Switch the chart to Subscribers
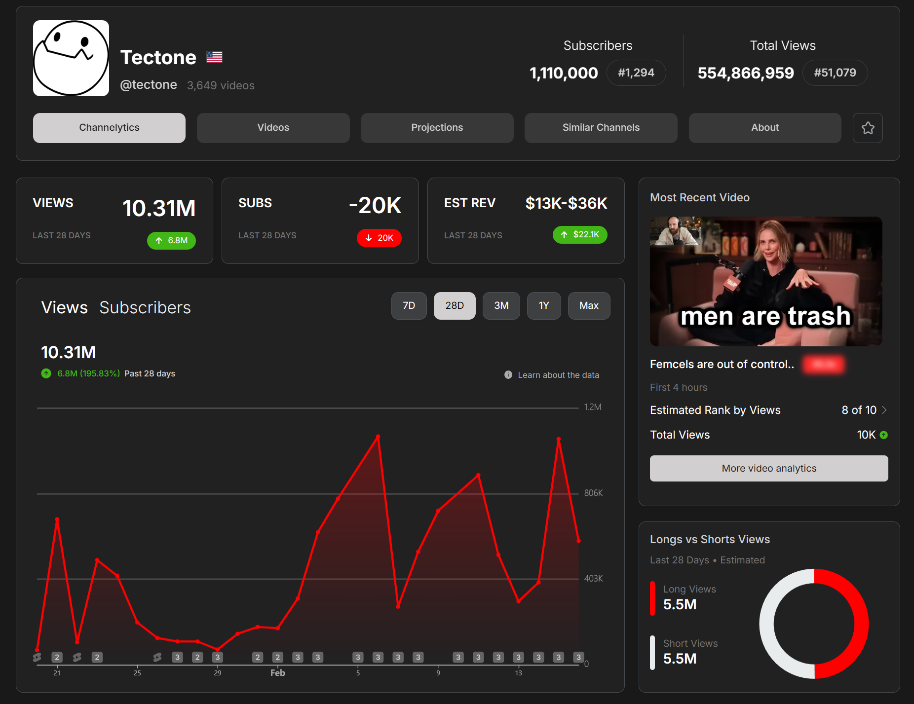The width and height of the screenshot is (914, 704). coord(145,307)
